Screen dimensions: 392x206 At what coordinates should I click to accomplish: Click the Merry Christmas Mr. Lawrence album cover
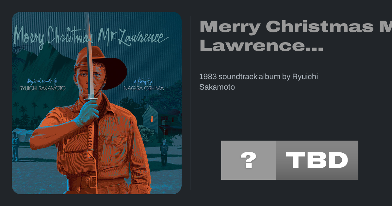[97, 103]
